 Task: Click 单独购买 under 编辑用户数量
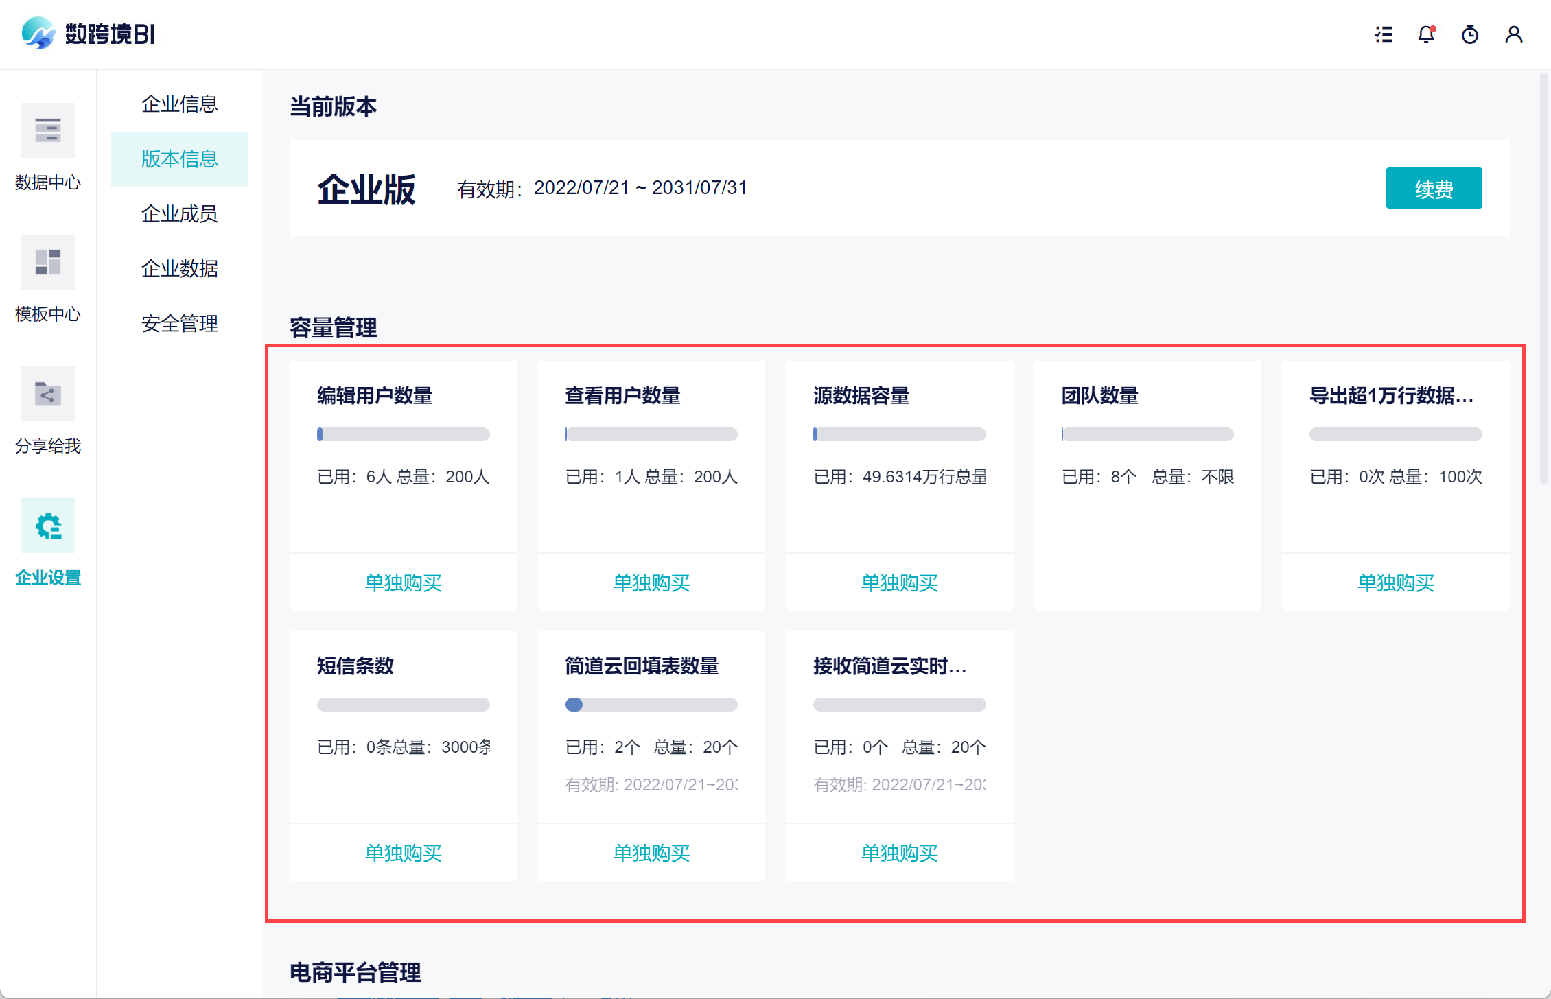pos(403,583)
